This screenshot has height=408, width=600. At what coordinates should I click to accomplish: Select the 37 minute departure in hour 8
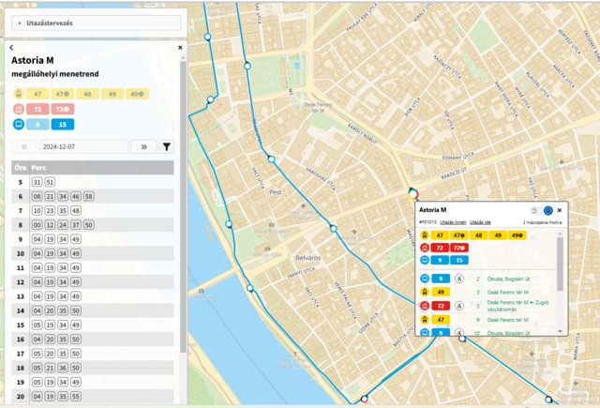tap(76, 225)
